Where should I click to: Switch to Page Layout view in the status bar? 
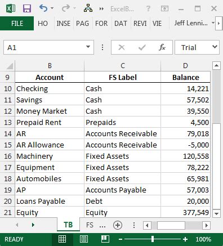[84, 239]
